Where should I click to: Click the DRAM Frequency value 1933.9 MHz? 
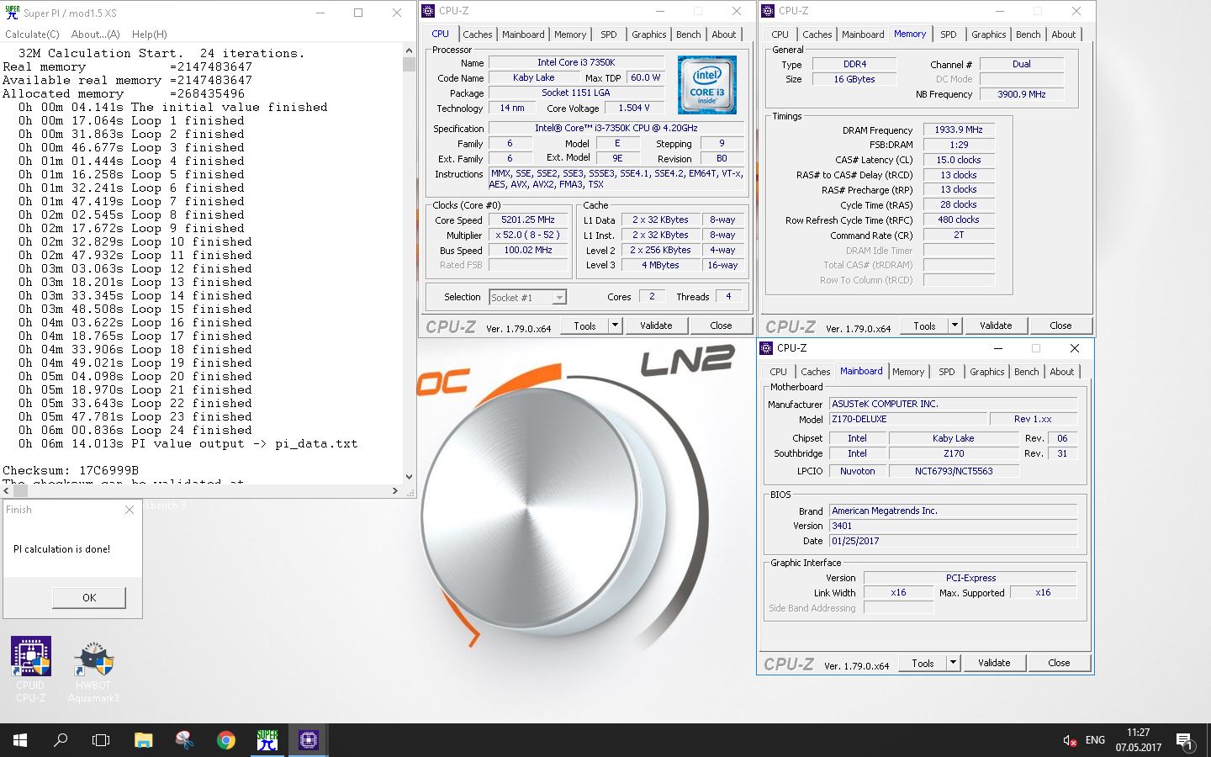pyautogui.click(x=959, y=130)
